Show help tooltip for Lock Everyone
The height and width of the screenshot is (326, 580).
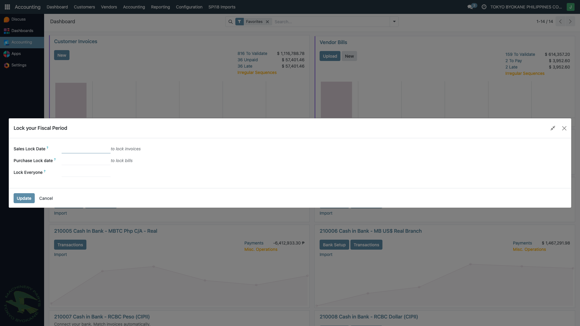point(45,171)
